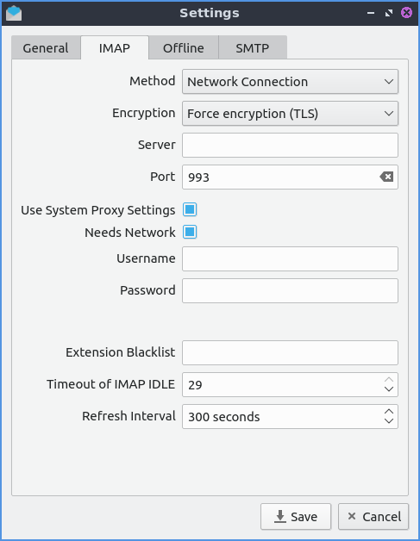Select the Extension Blacklist text box
420x541 pixels.
(x=290, y=353)
